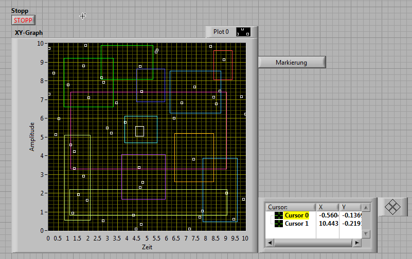Click the Amplitude axis label
Viewport: 412px width, 259px height.
coord(32,137)
